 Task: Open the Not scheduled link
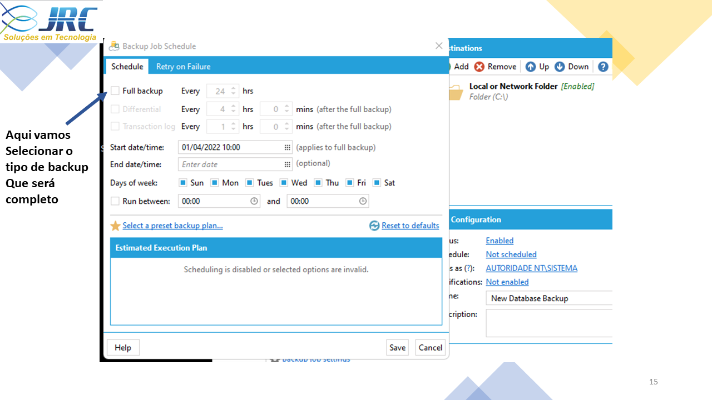[511, 254]
